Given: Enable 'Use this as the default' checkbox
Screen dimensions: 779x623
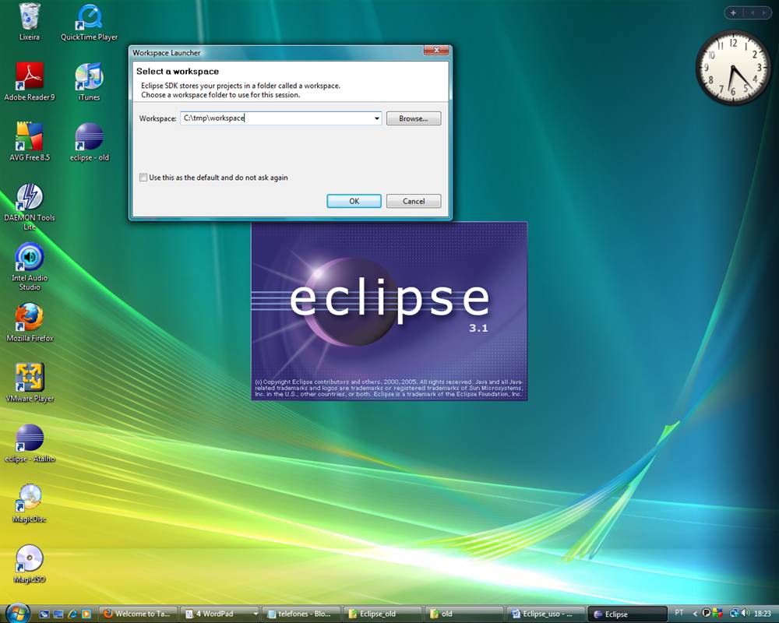Looking at the screenshot, I should click(143, 178).
